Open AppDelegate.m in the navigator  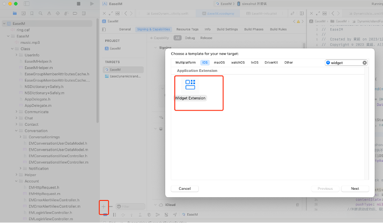(x=38, y=106)
